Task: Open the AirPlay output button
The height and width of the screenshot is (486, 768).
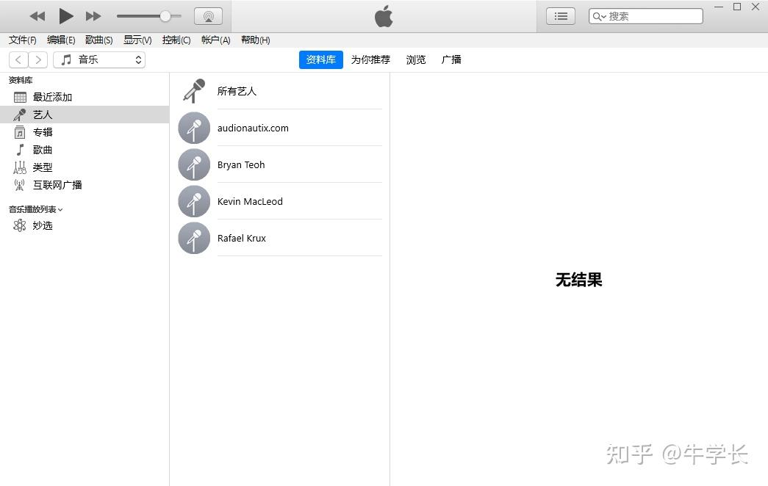Action: coord(208,16)
